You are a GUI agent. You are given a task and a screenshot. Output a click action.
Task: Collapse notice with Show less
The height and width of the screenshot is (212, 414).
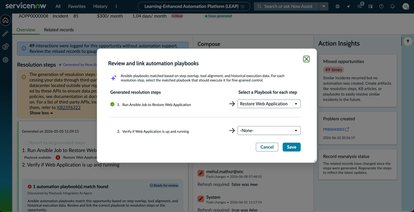(x=41, y=112)
